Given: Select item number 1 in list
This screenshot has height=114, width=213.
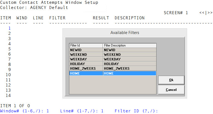Looking at the screenshot, I should point(9,28).
